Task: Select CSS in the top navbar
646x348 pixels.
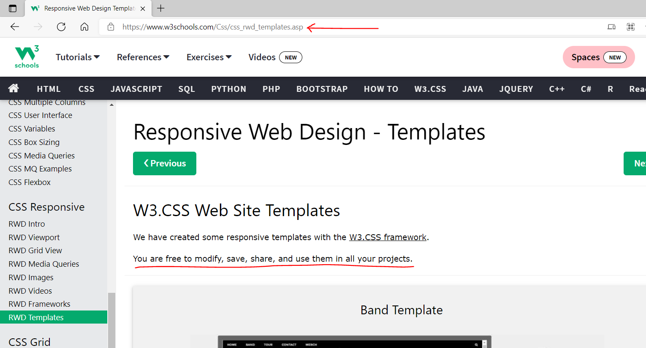Action: [87, 89]
